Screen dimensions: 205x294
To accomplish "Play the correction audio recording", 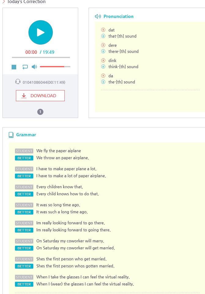I will tap(41, 32).
